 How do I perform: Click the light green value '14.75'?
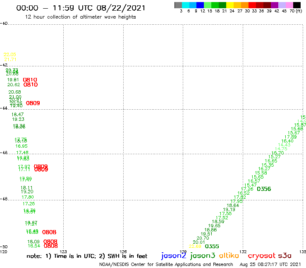281,149
